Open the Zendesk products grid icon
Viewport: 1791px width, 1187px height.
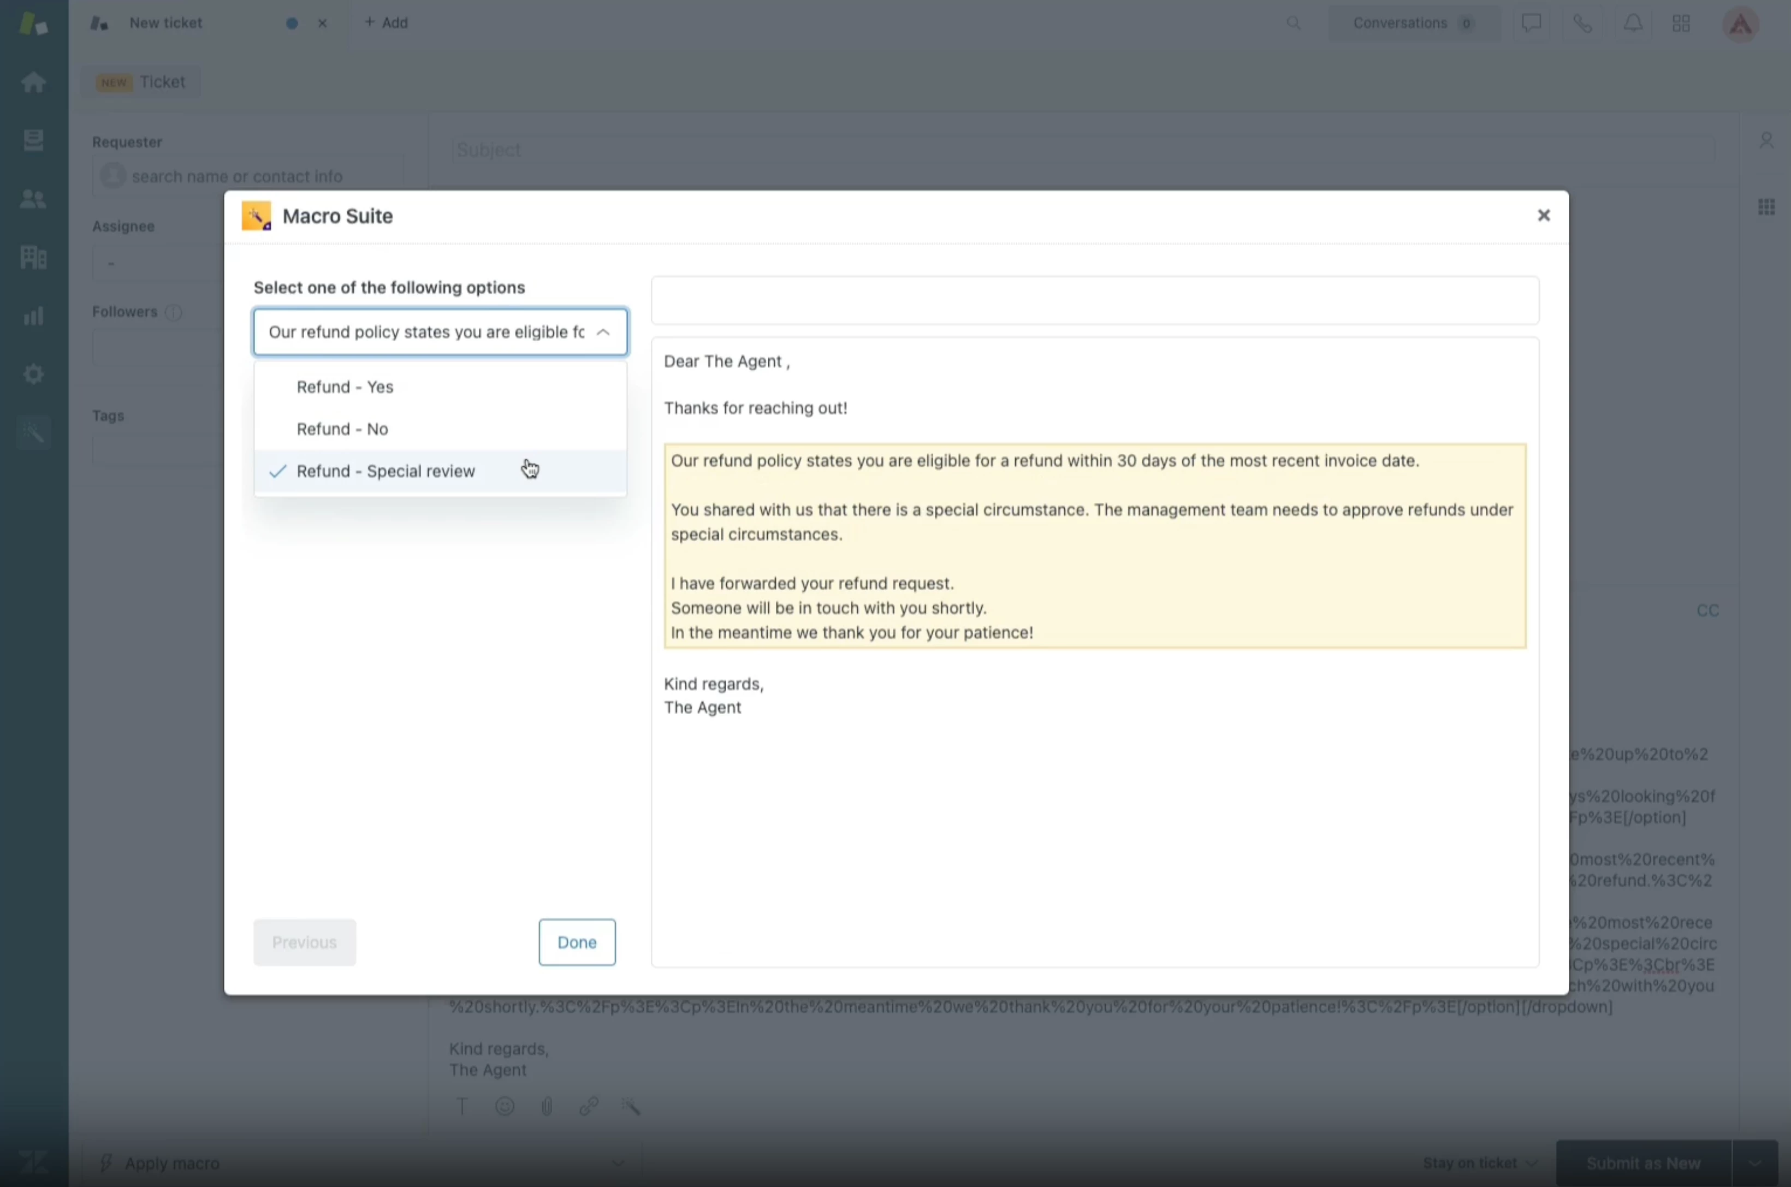click(1681, 23)
